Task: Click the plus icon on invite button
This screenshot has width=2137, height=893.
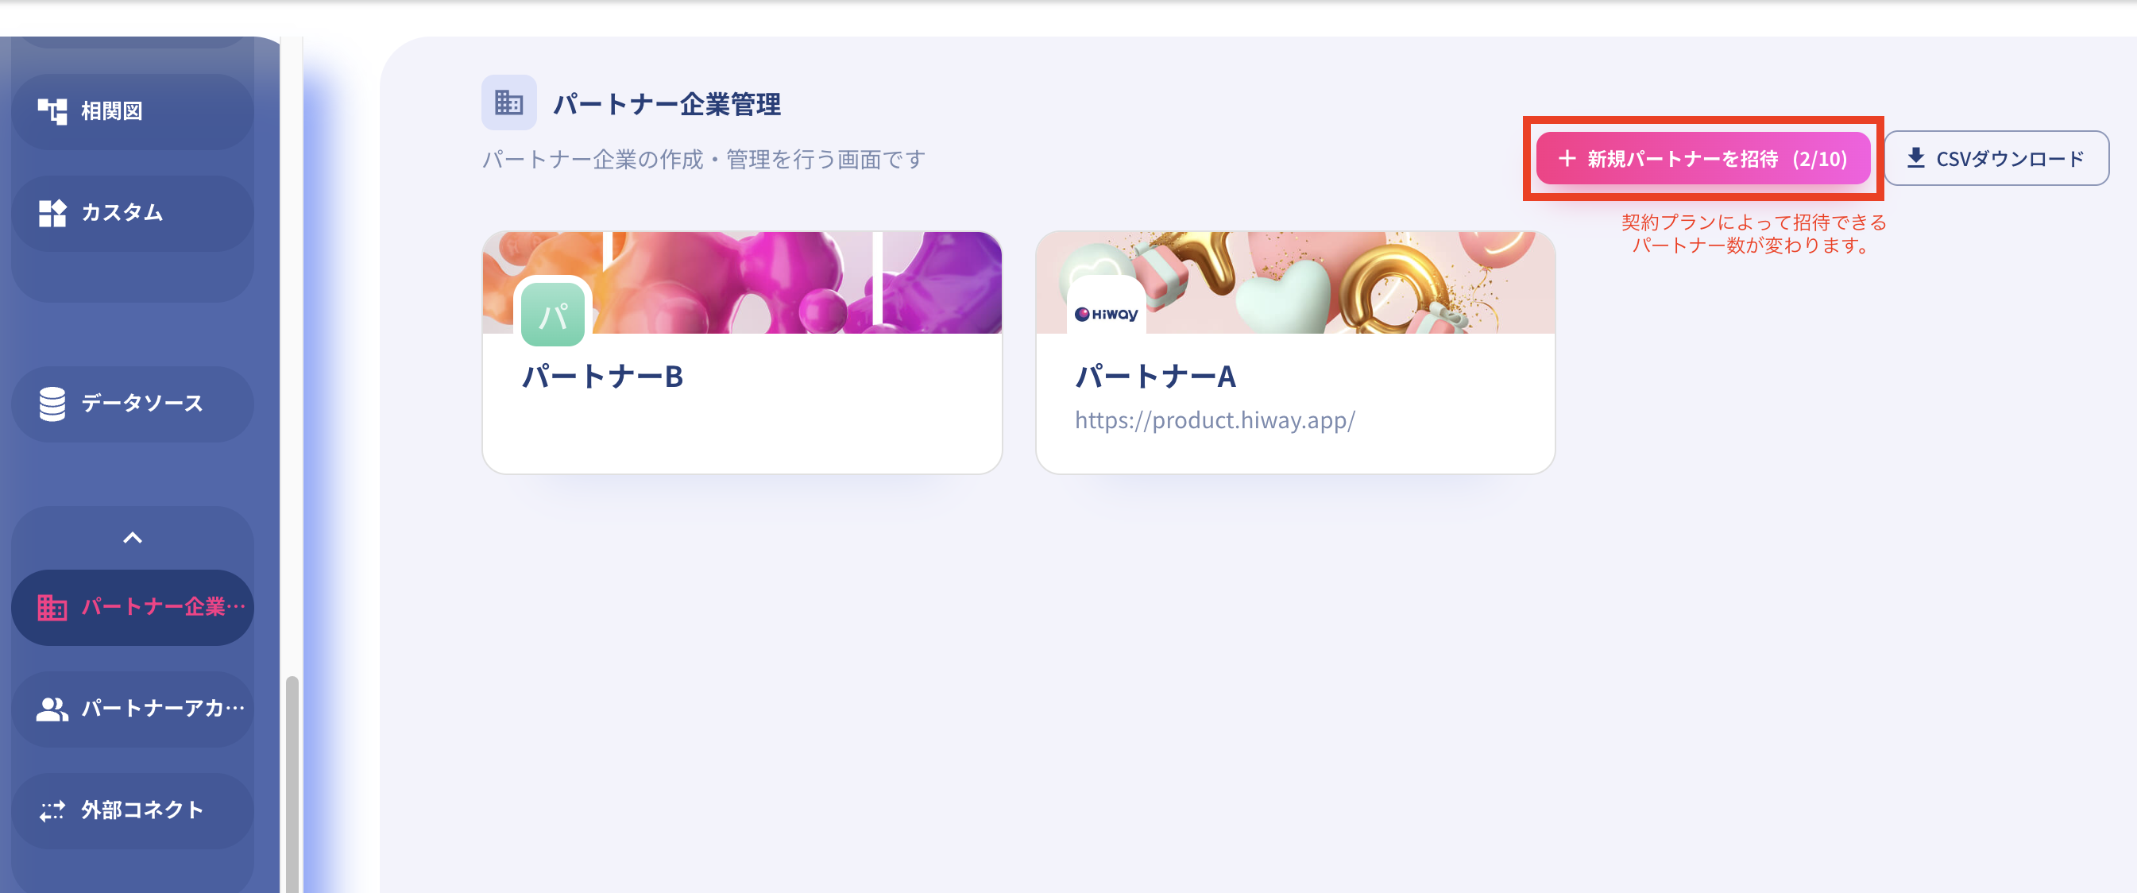Action: [1567, 159]
